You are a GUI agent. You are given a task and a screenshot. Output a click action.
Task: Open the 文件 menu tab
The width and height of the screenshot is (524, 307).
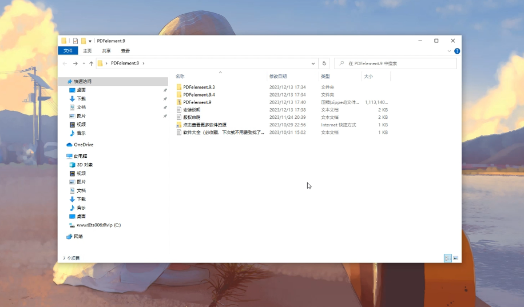click(68, 51)
